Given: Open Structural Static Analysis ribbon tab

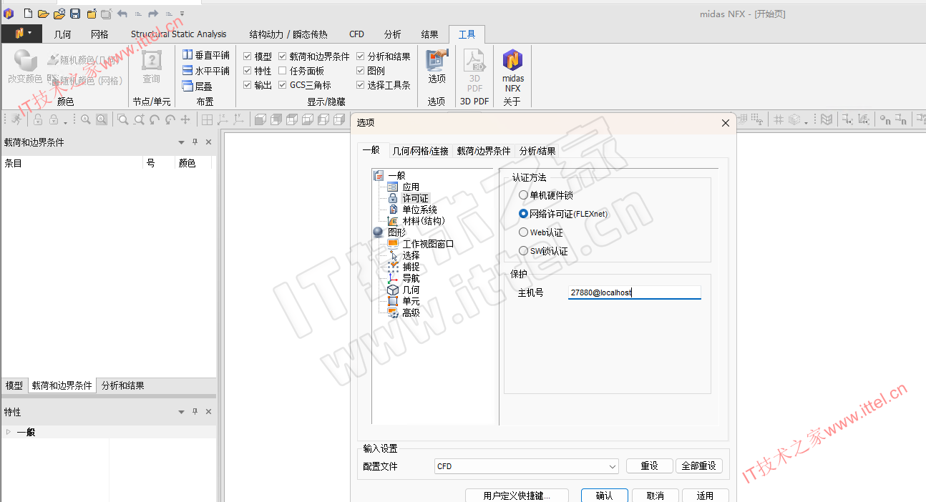Looking at the screenshot, I should tap(178, 34).
